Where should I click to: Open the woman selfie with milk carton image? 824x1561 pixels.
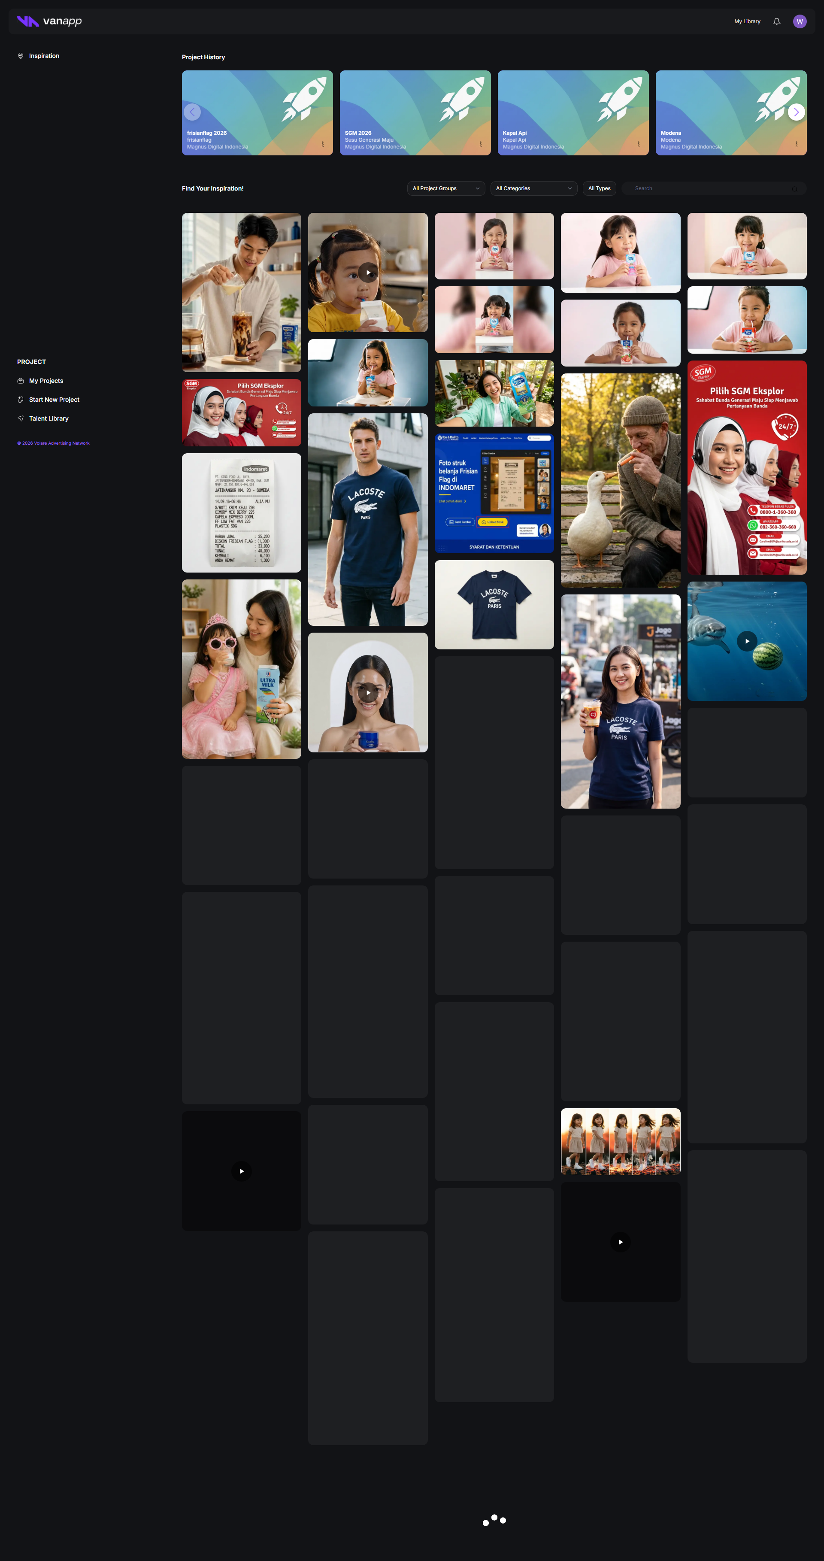pyautogui.click(x=494, y=393)
